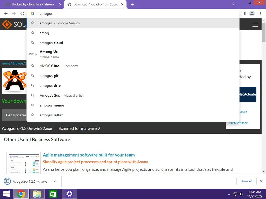Click Chrome icon on taskbar
The width and height of the screenshot is (266, 199).
[21, 194]
